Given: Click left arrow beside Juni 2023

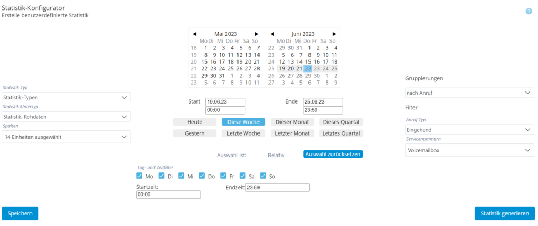Looking at the screenshot, I should [272, 34].
